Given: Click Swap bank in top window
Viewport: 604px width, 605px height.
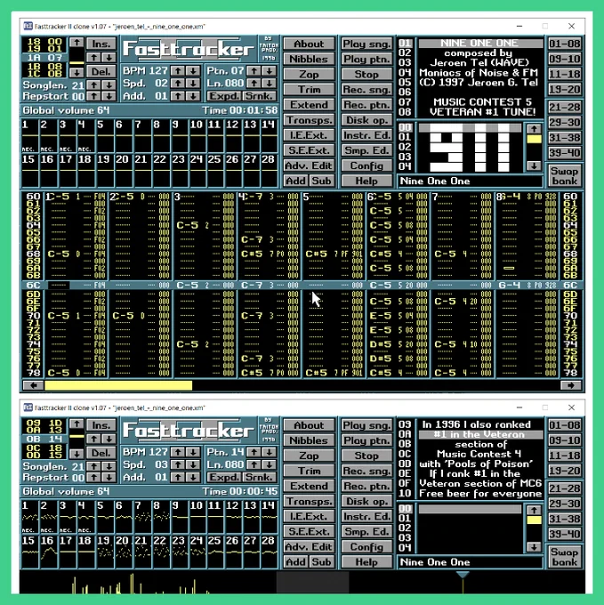Looking at the screenshot, I should coord(565,176).
